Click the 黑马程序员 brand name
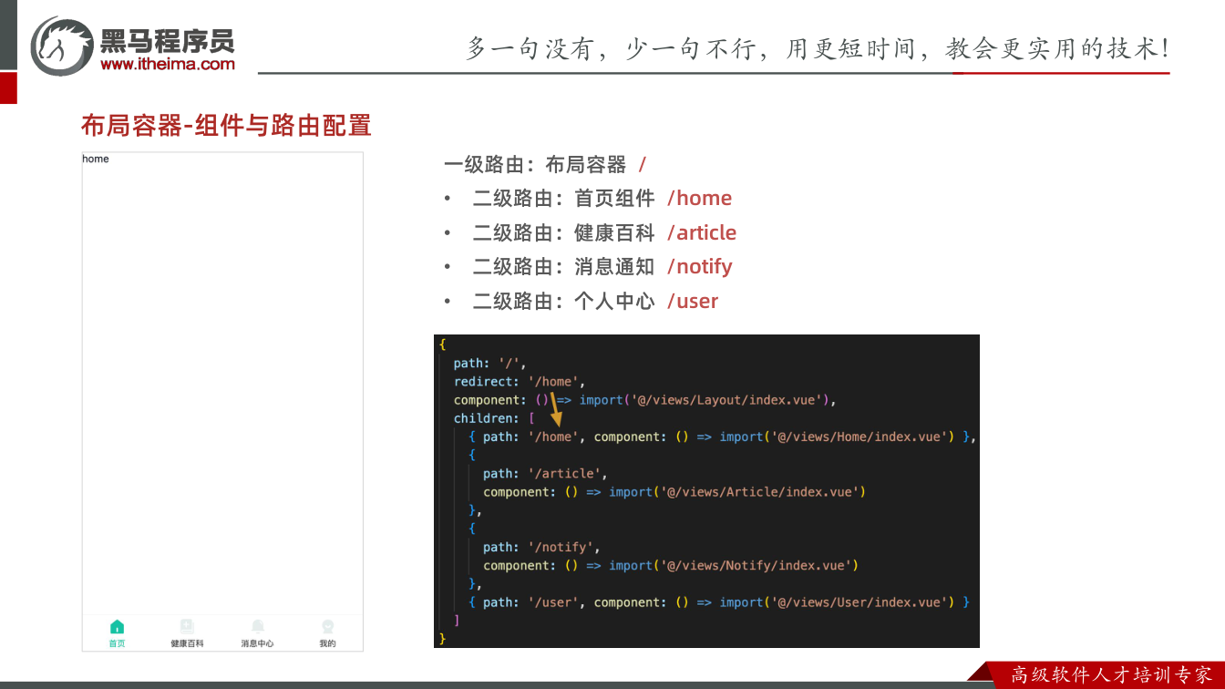 pyautogui.click(x=168, y=40)
